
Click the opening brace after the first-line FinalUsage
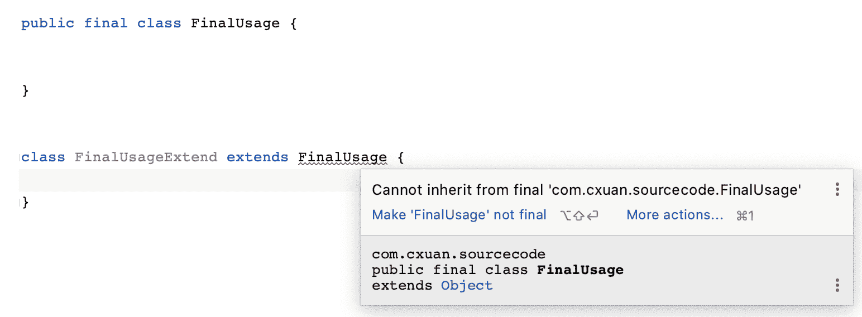(294, 23)
